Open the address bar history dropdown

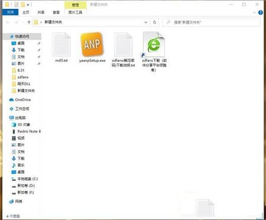point(146,22)
